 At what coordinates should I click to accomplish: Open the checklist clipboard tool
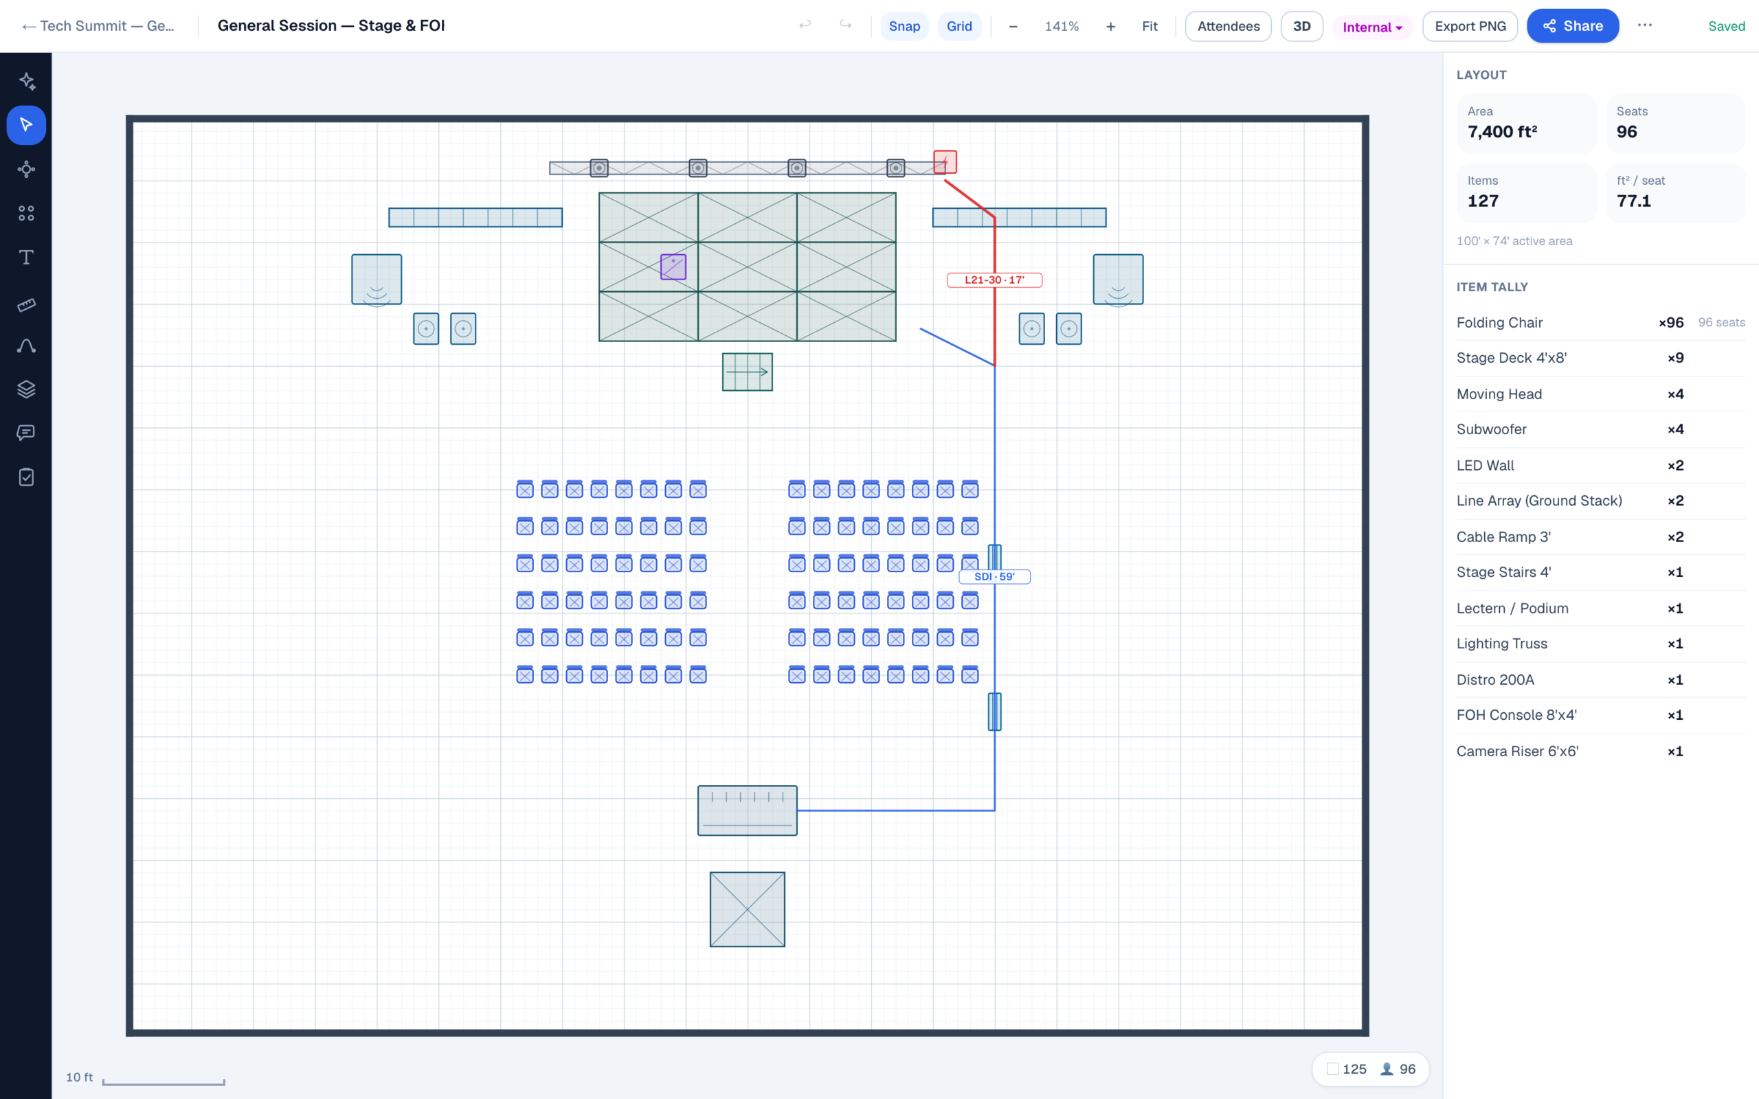[26, 477]
